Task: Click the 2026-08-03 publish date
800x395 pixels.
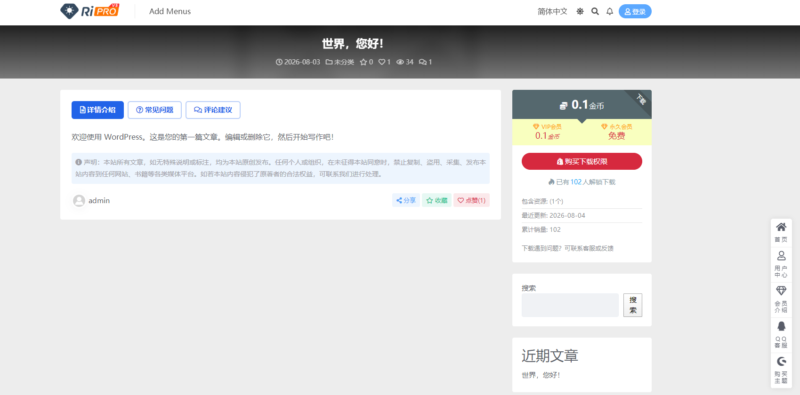Action: pyautogui.click(x=298, y=62)
